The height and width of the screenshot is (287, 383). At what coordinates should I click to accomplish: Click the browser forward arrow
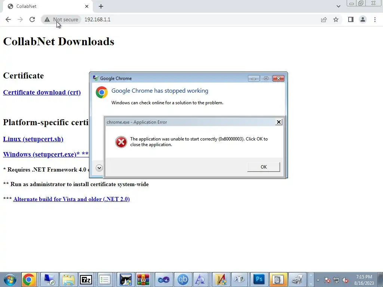pyautogui.click(x=20, y=19)
